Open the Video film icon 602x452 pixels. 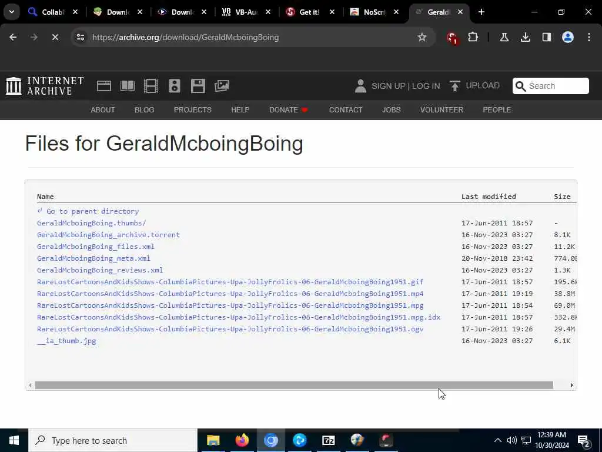pyautogui.click(x=151, y=86)
